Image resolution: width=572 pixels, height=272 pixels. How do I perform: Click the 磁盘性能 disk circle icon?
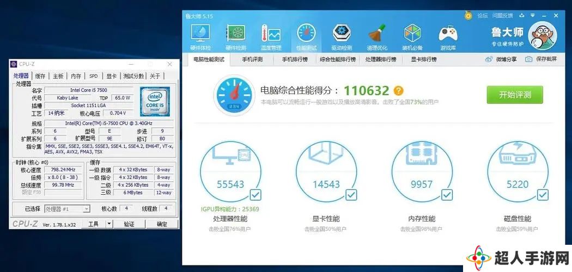point(518,171)
